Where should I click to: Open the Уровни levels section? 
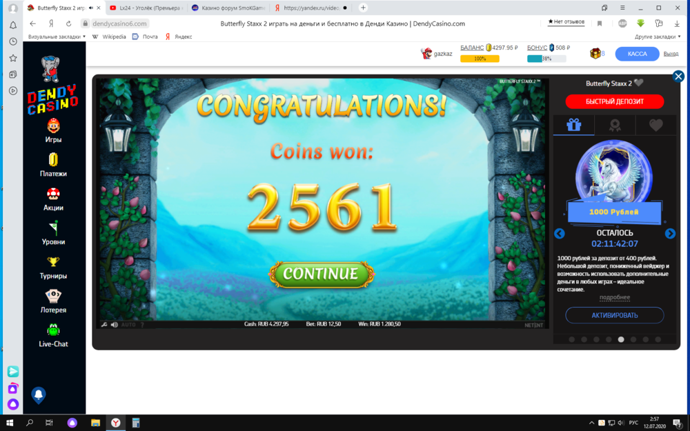[53, 233]
